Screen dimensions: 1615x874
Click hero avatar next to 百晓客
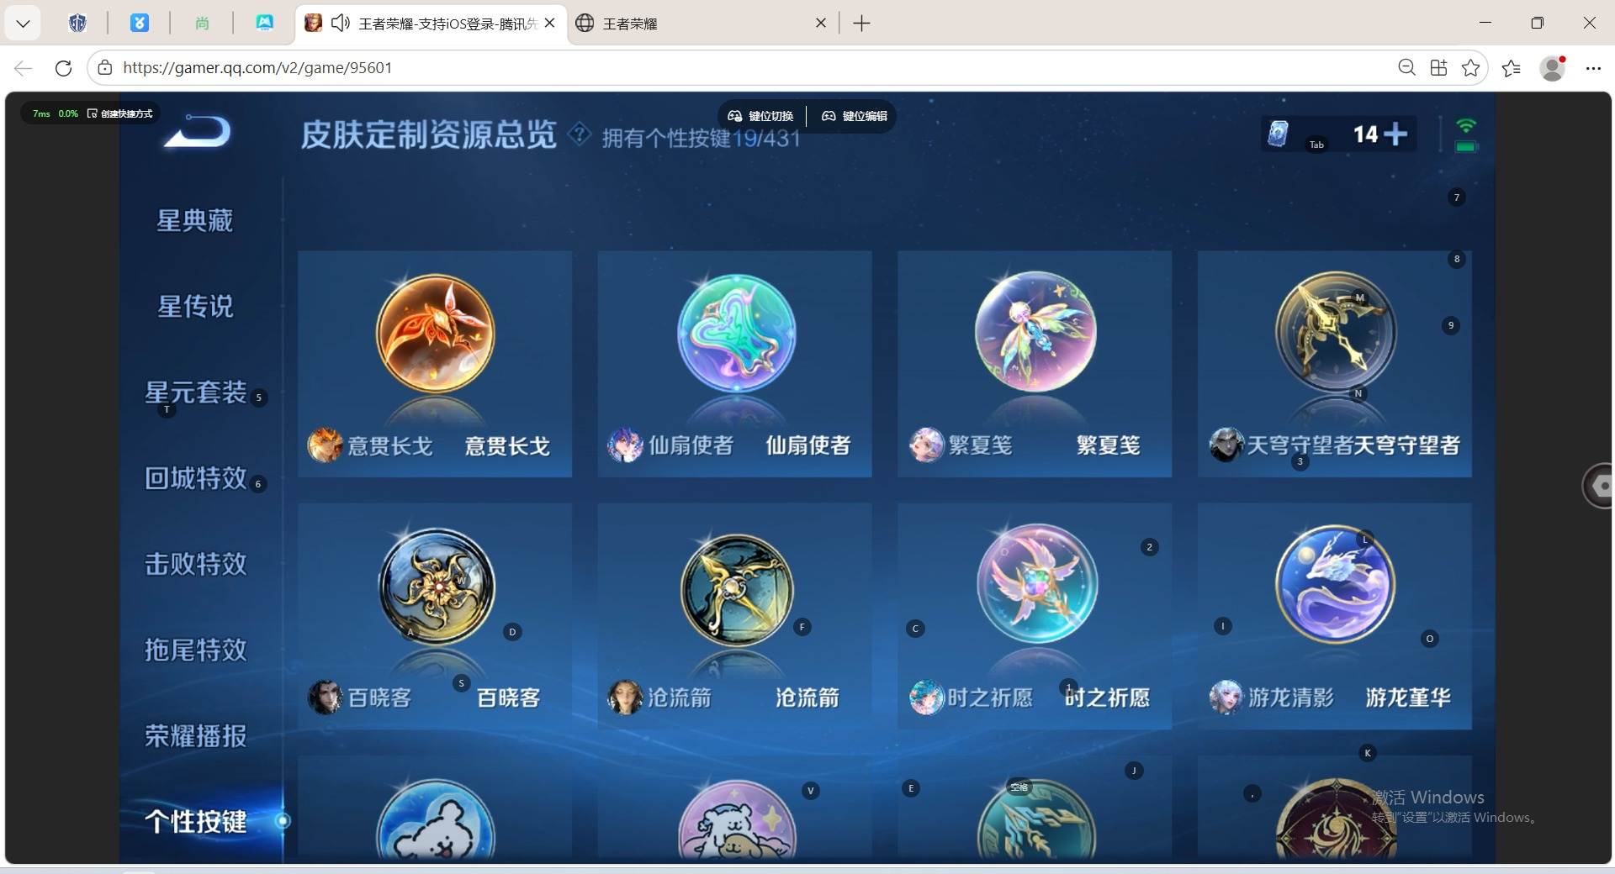pos(325,697)
